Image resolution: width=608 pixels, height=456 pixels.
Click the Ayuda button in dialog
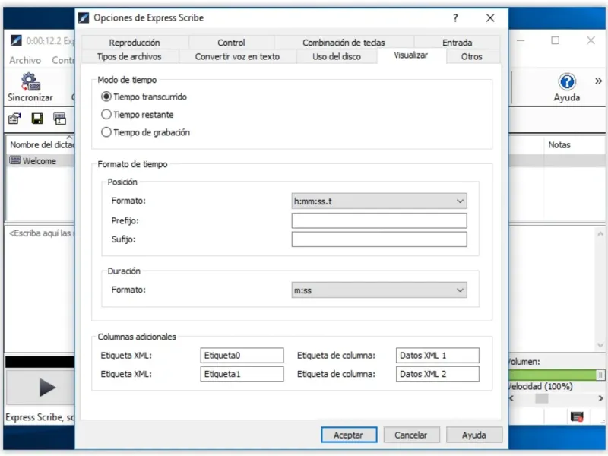pos(473,435)
